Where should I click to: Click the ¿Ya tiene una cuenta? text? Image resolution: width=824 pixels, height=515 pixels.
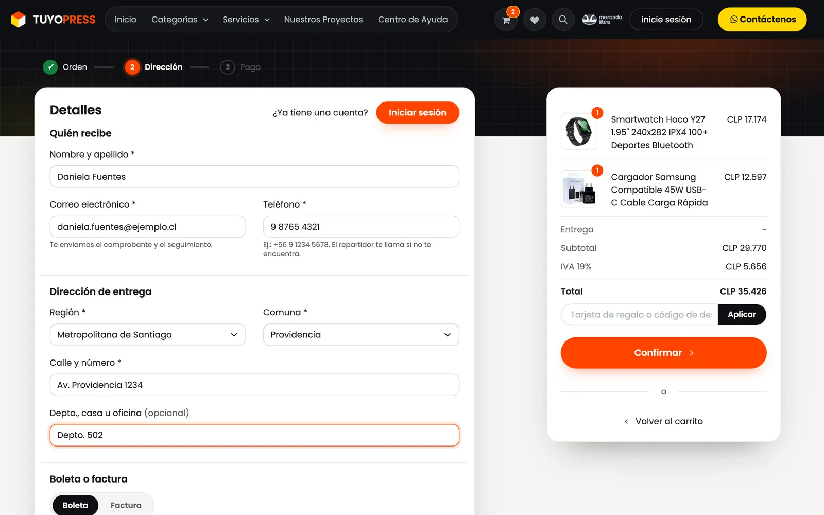[x=320, y=112]
